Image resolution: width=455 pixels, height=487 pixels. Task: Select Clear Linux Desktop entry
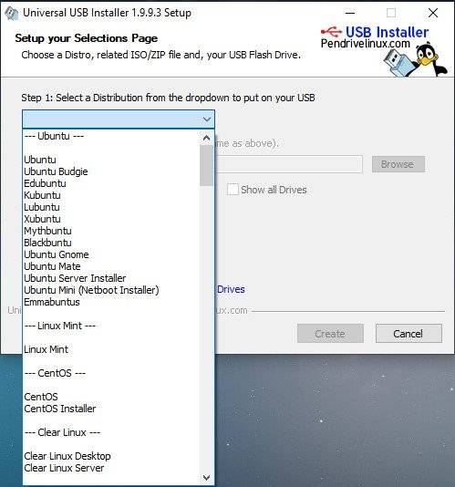112,456
